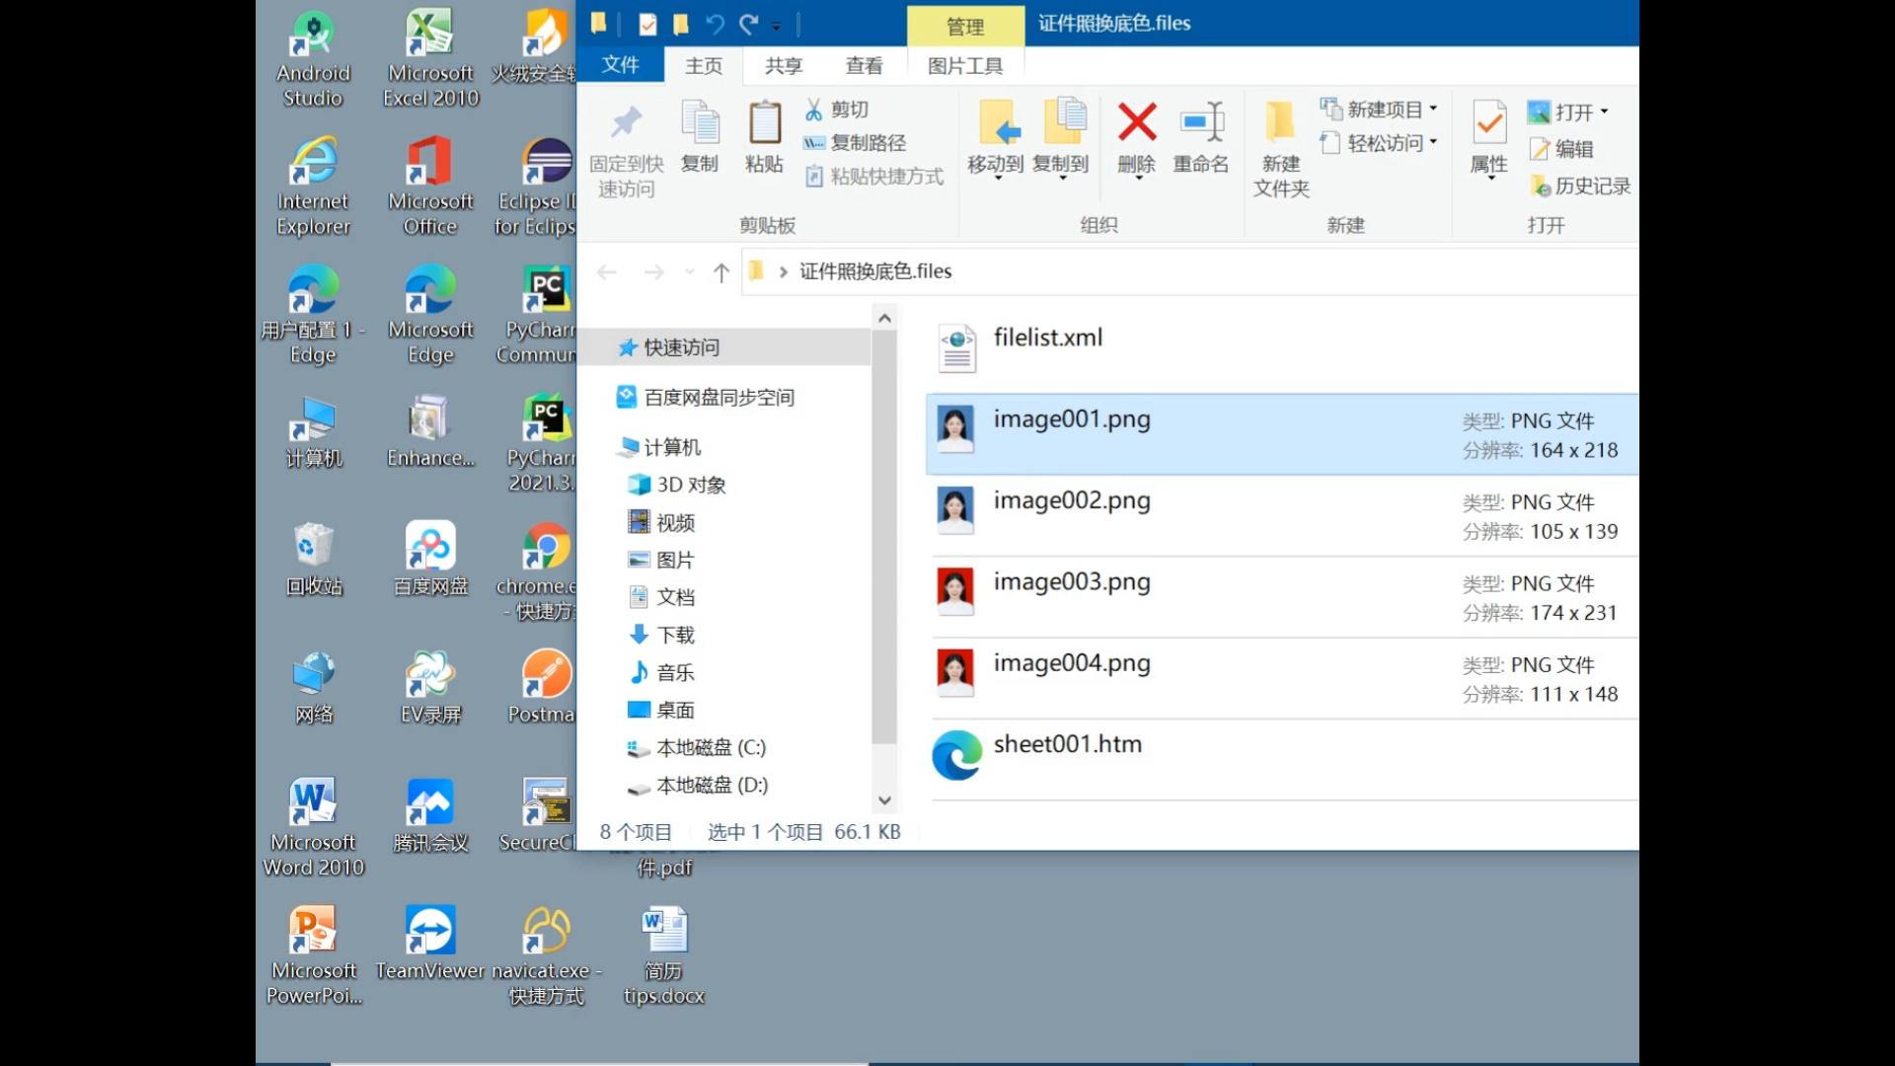Click the Cut (剪切) scissors icon
Viewport: 1895px width, 1066px height.
click(814, 110)
